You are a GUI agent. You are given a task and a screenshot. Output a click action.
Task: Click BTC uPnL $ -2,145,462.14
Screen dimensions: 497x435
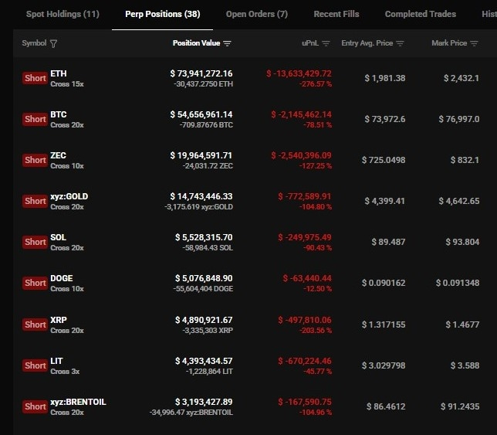coord(302,114)
